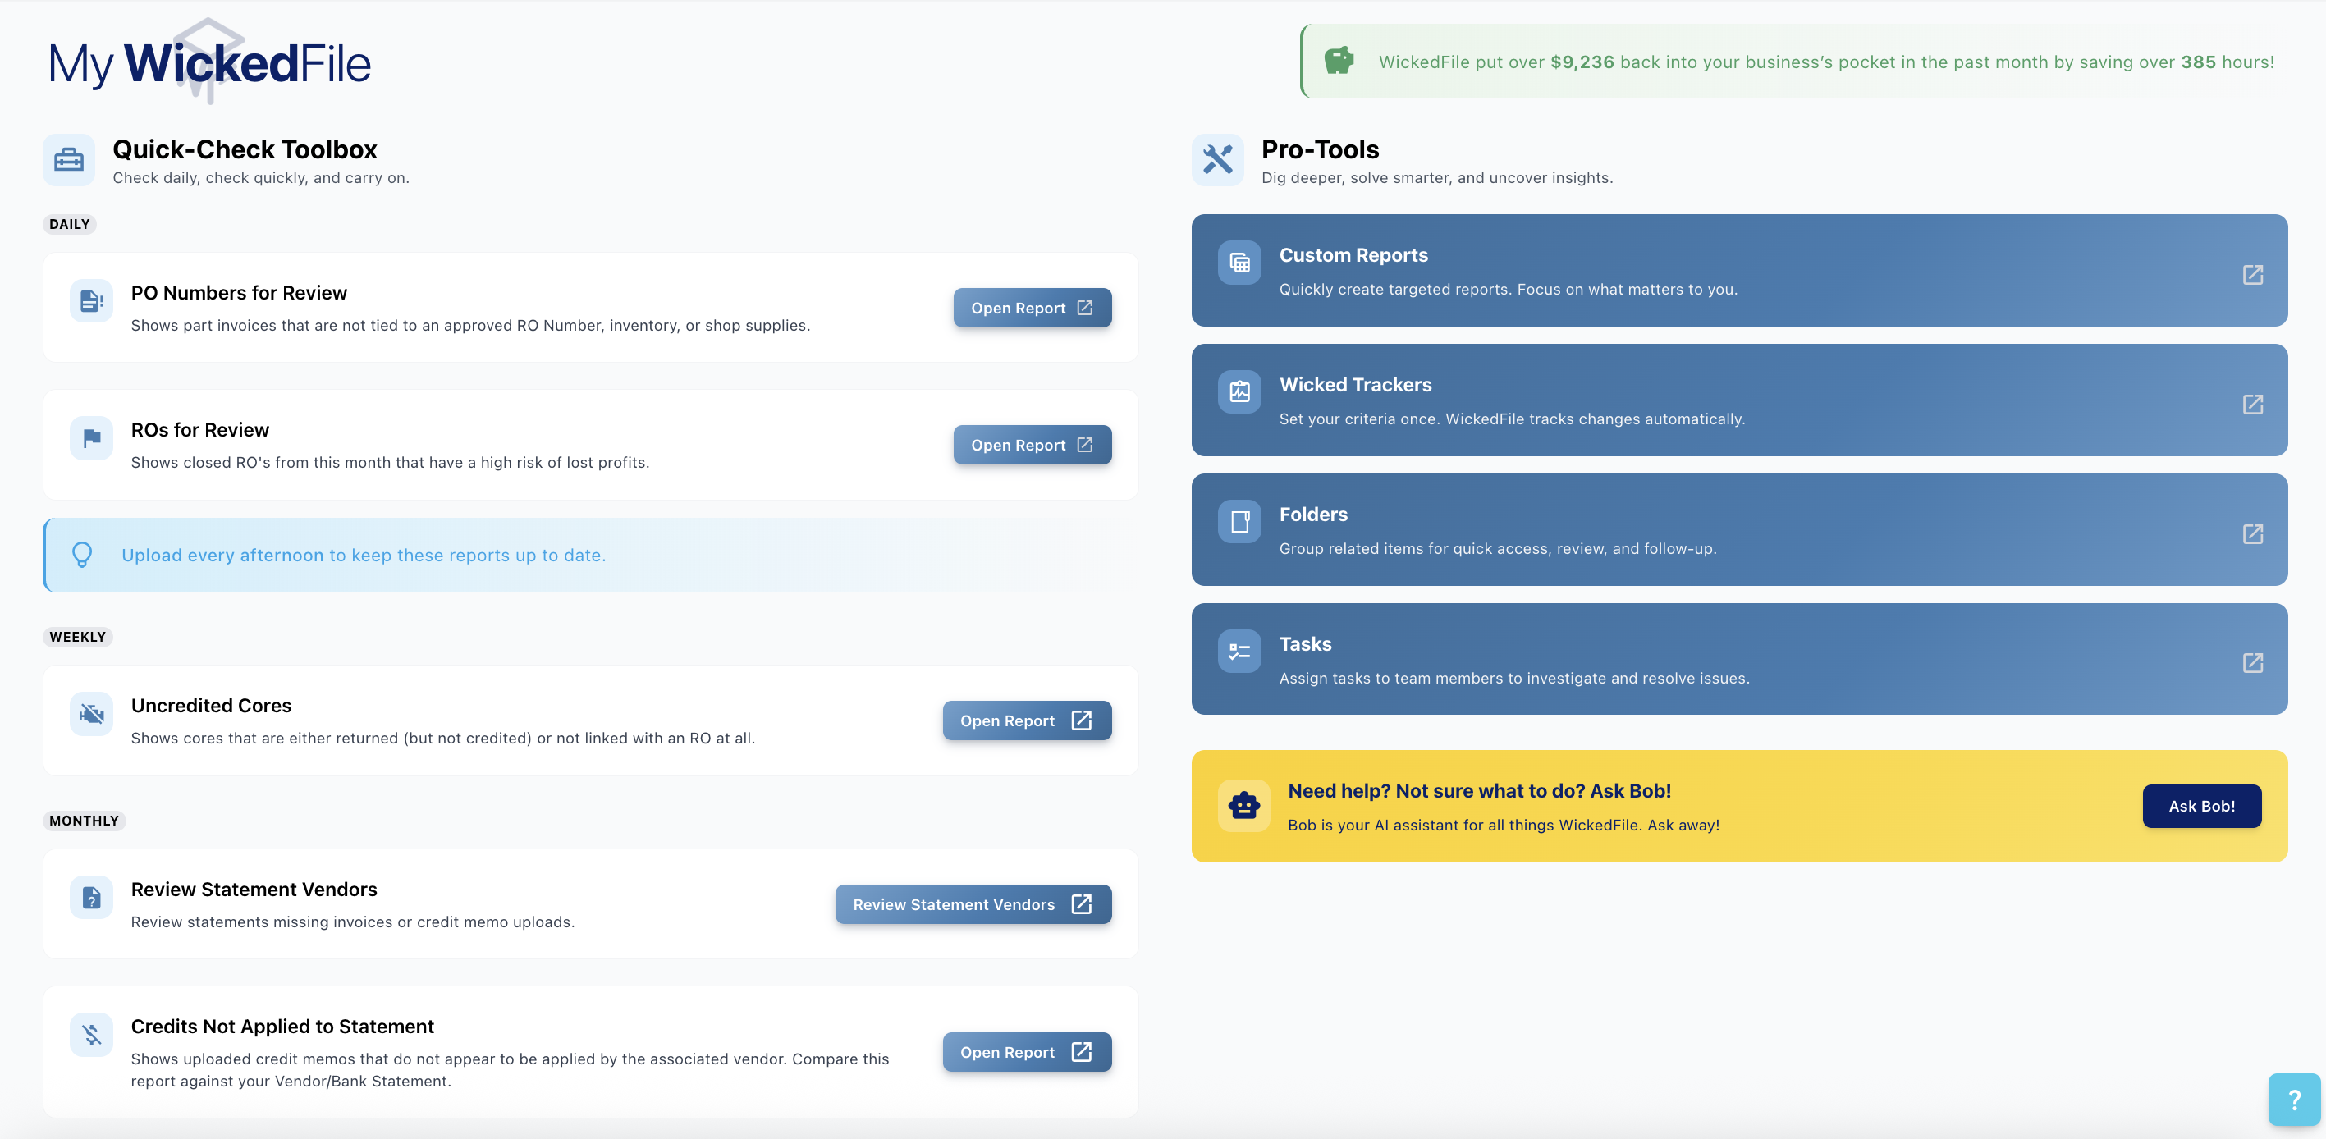Screen dimensions: 2326x1139
Task: Open the Custom Reports external-link icon
Action: [2252, 274]
